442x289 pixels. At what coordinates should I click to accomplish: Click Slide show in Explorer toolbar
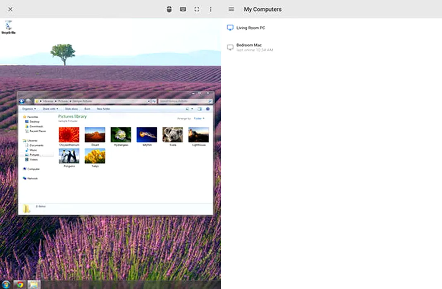pos(72,109)
